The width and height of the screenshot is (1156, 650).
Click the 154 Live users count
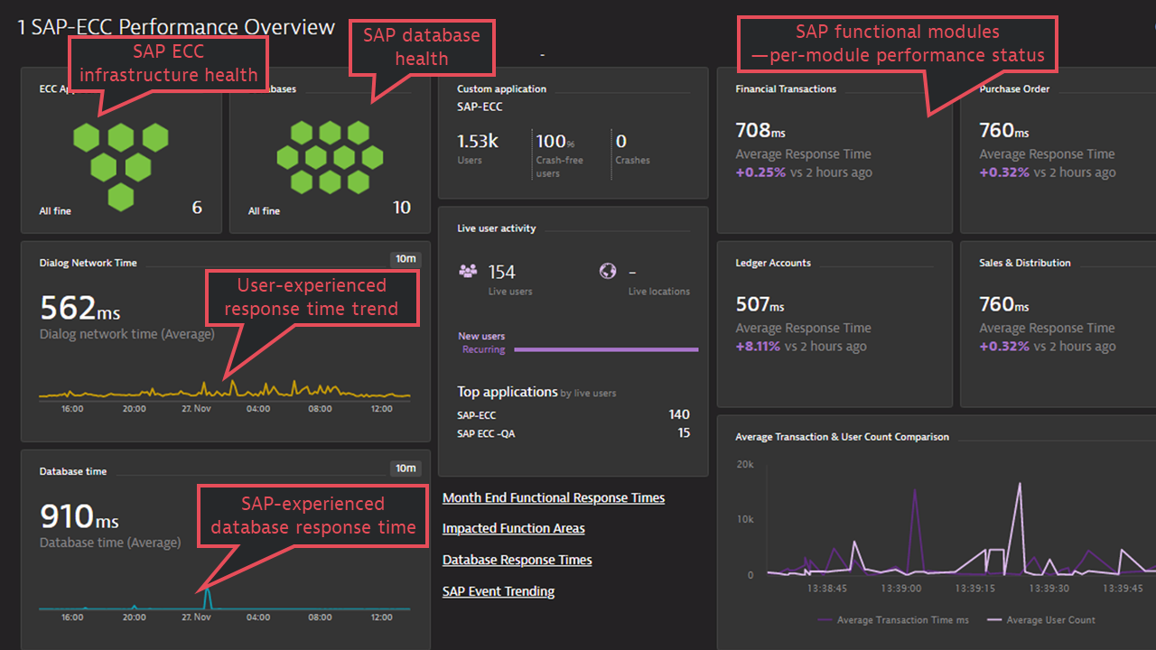(x=502, y=272)
